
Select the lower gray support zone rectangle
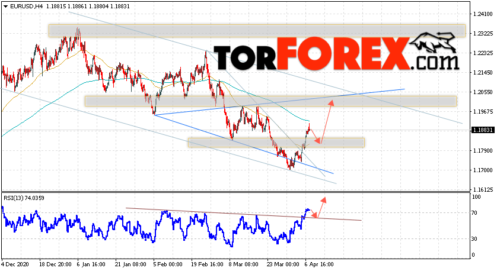pos(276,143)
